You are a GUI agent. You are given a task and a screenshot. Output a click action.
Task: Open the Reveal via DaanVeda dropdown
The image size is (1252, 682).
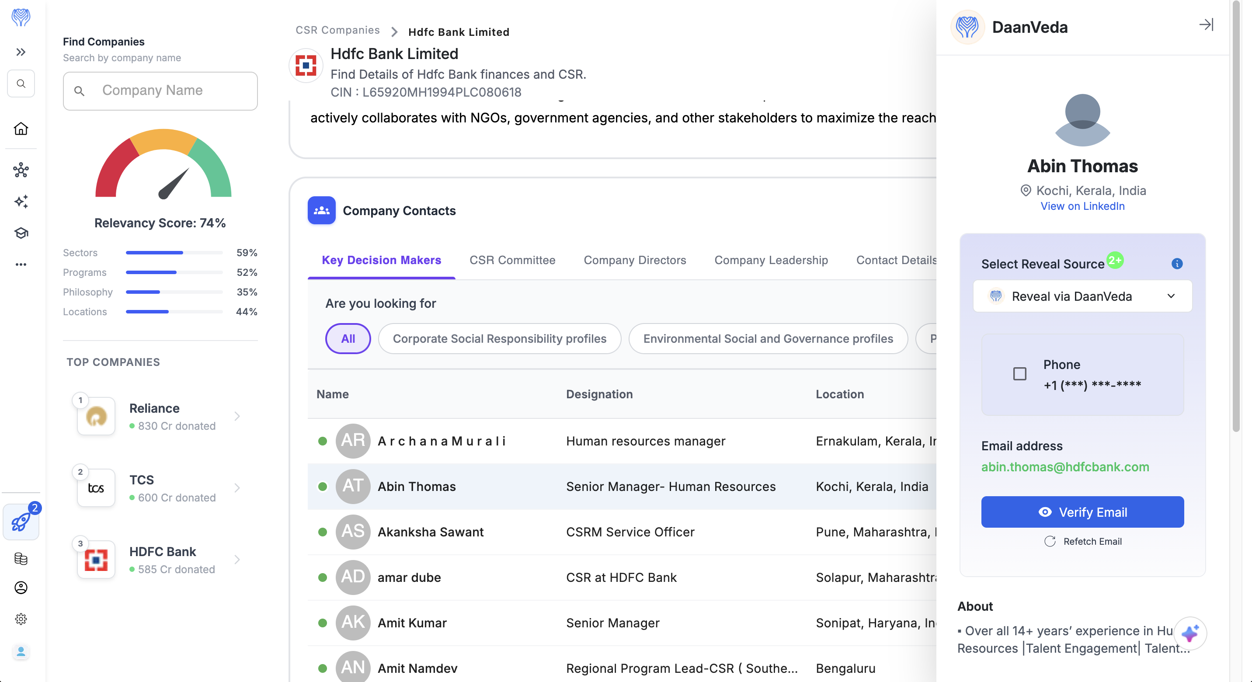tap(1082, 296)
